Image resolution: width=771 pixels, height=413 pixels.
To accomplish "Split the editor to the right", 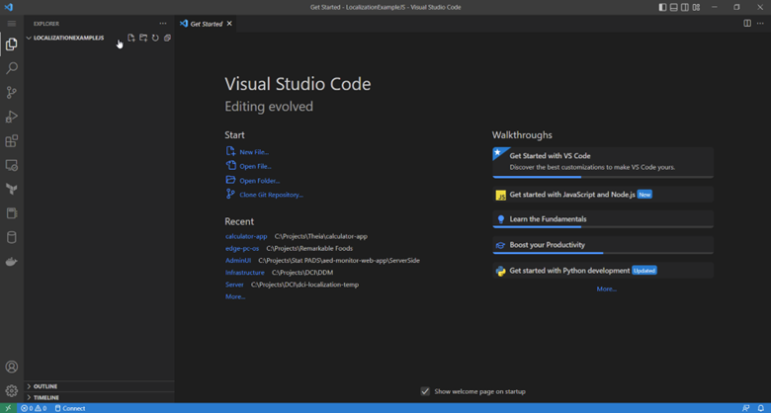I will click(747, 24).
